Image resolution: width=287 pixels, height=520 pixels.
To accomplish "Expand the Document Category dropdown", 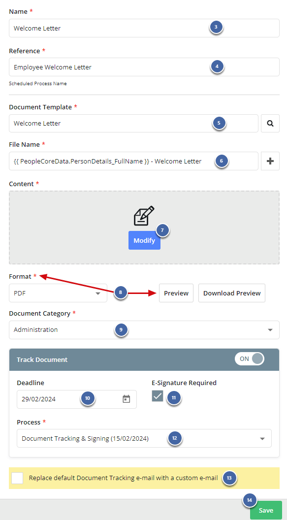I will (x=144, y=330).
